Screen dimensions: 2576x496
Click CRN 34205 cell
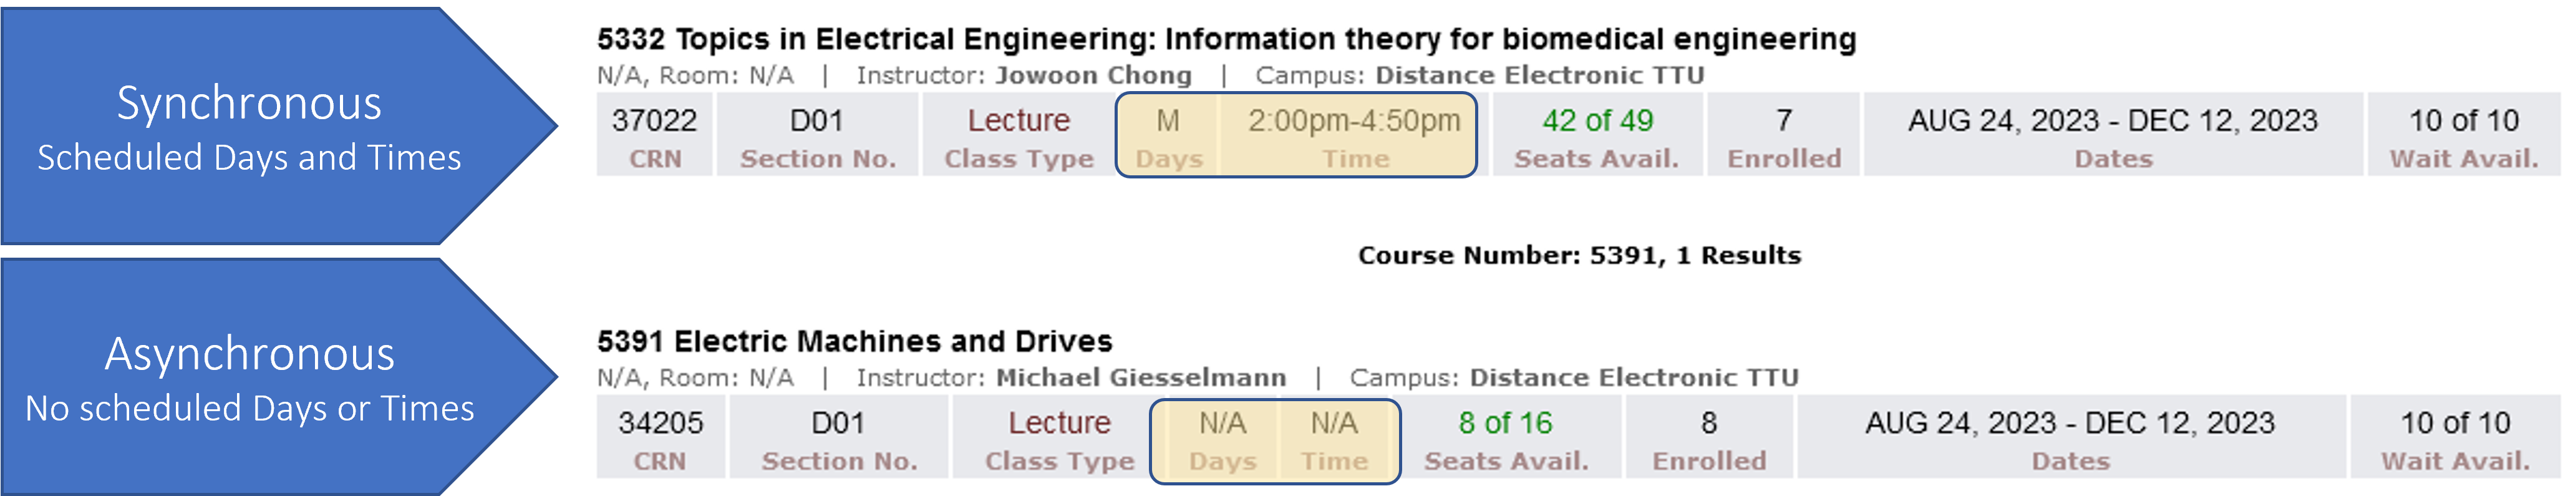[x=660, y=437]
